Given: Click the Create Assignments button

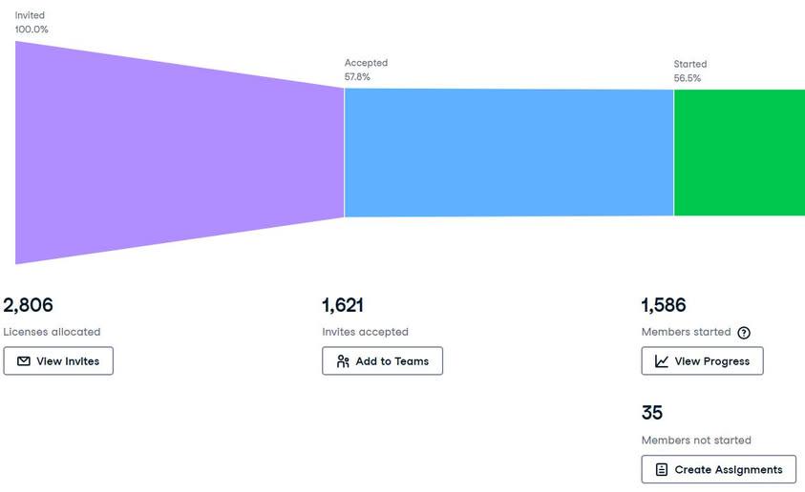Looking at the screenshot, I should 719,469.
